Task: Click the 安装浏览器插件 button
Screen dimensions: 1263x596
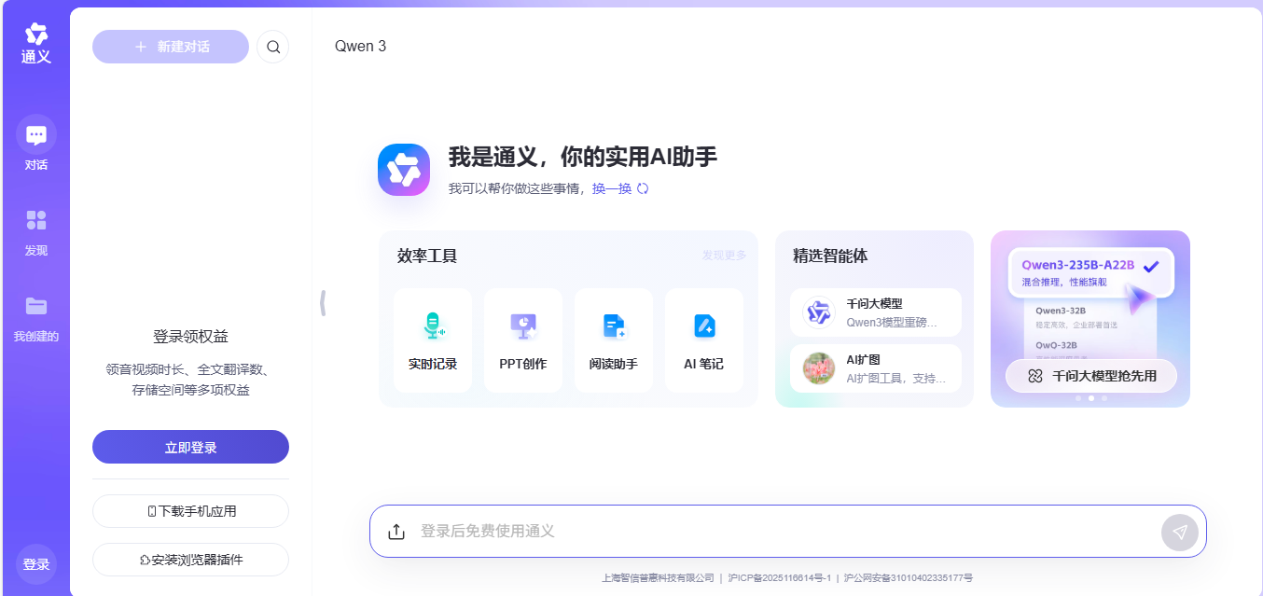Action: [x=190, y=560]
